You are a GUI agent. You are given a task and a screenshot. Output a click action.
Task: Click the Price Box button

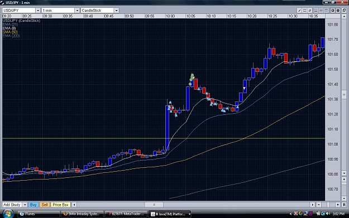60,205
